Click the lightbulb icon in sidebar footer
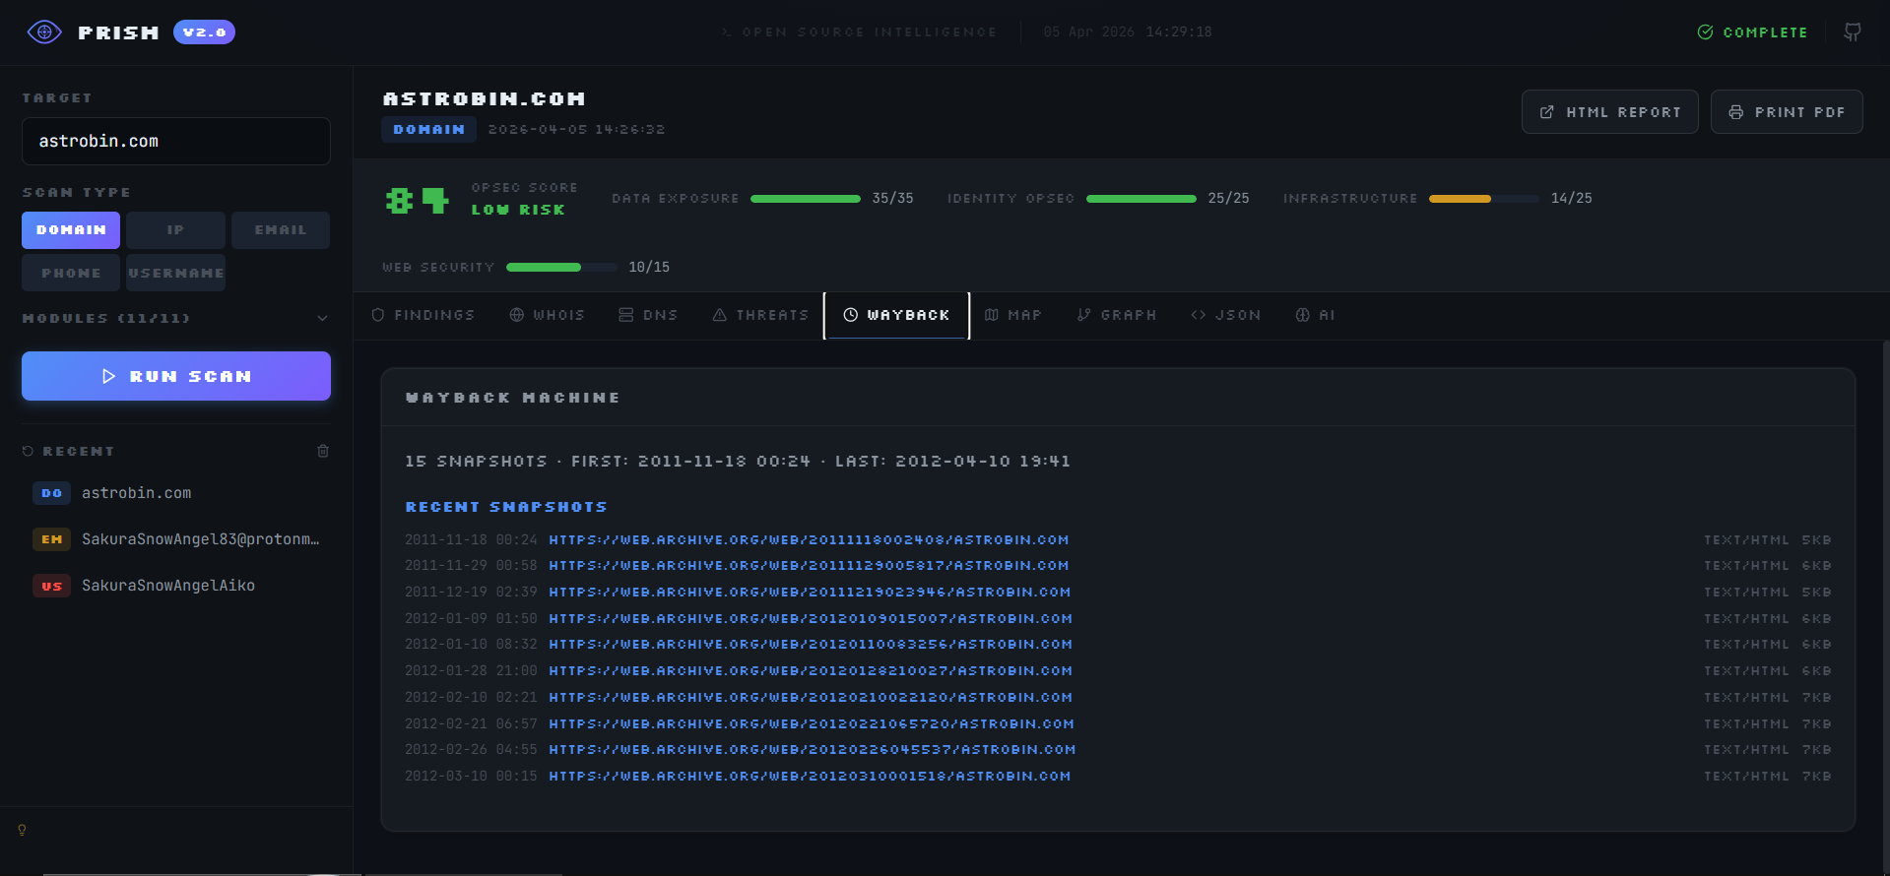Viewport: 1890px width, 876px height. tap(22, 830)
